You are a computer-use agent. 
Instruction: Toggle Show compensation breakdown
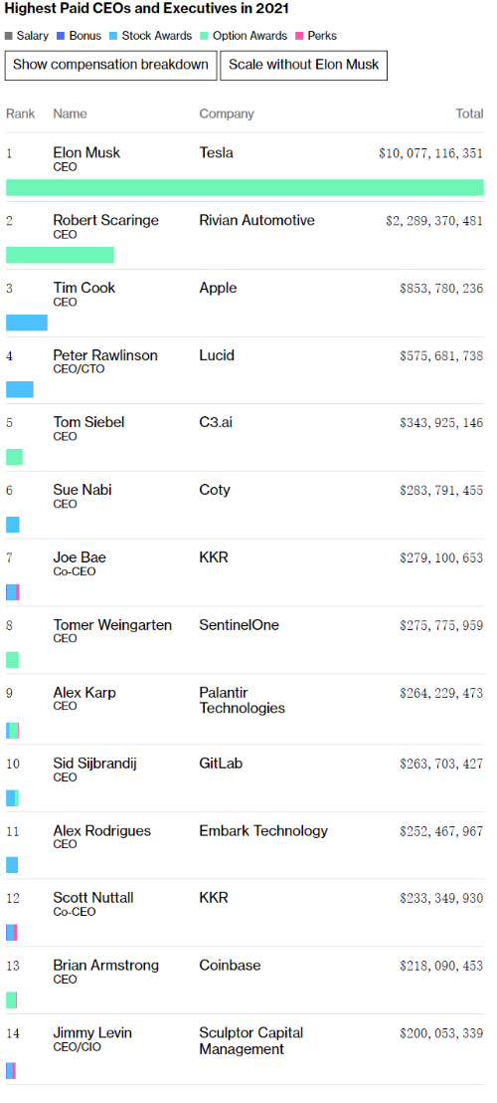(x=111, y=65)
